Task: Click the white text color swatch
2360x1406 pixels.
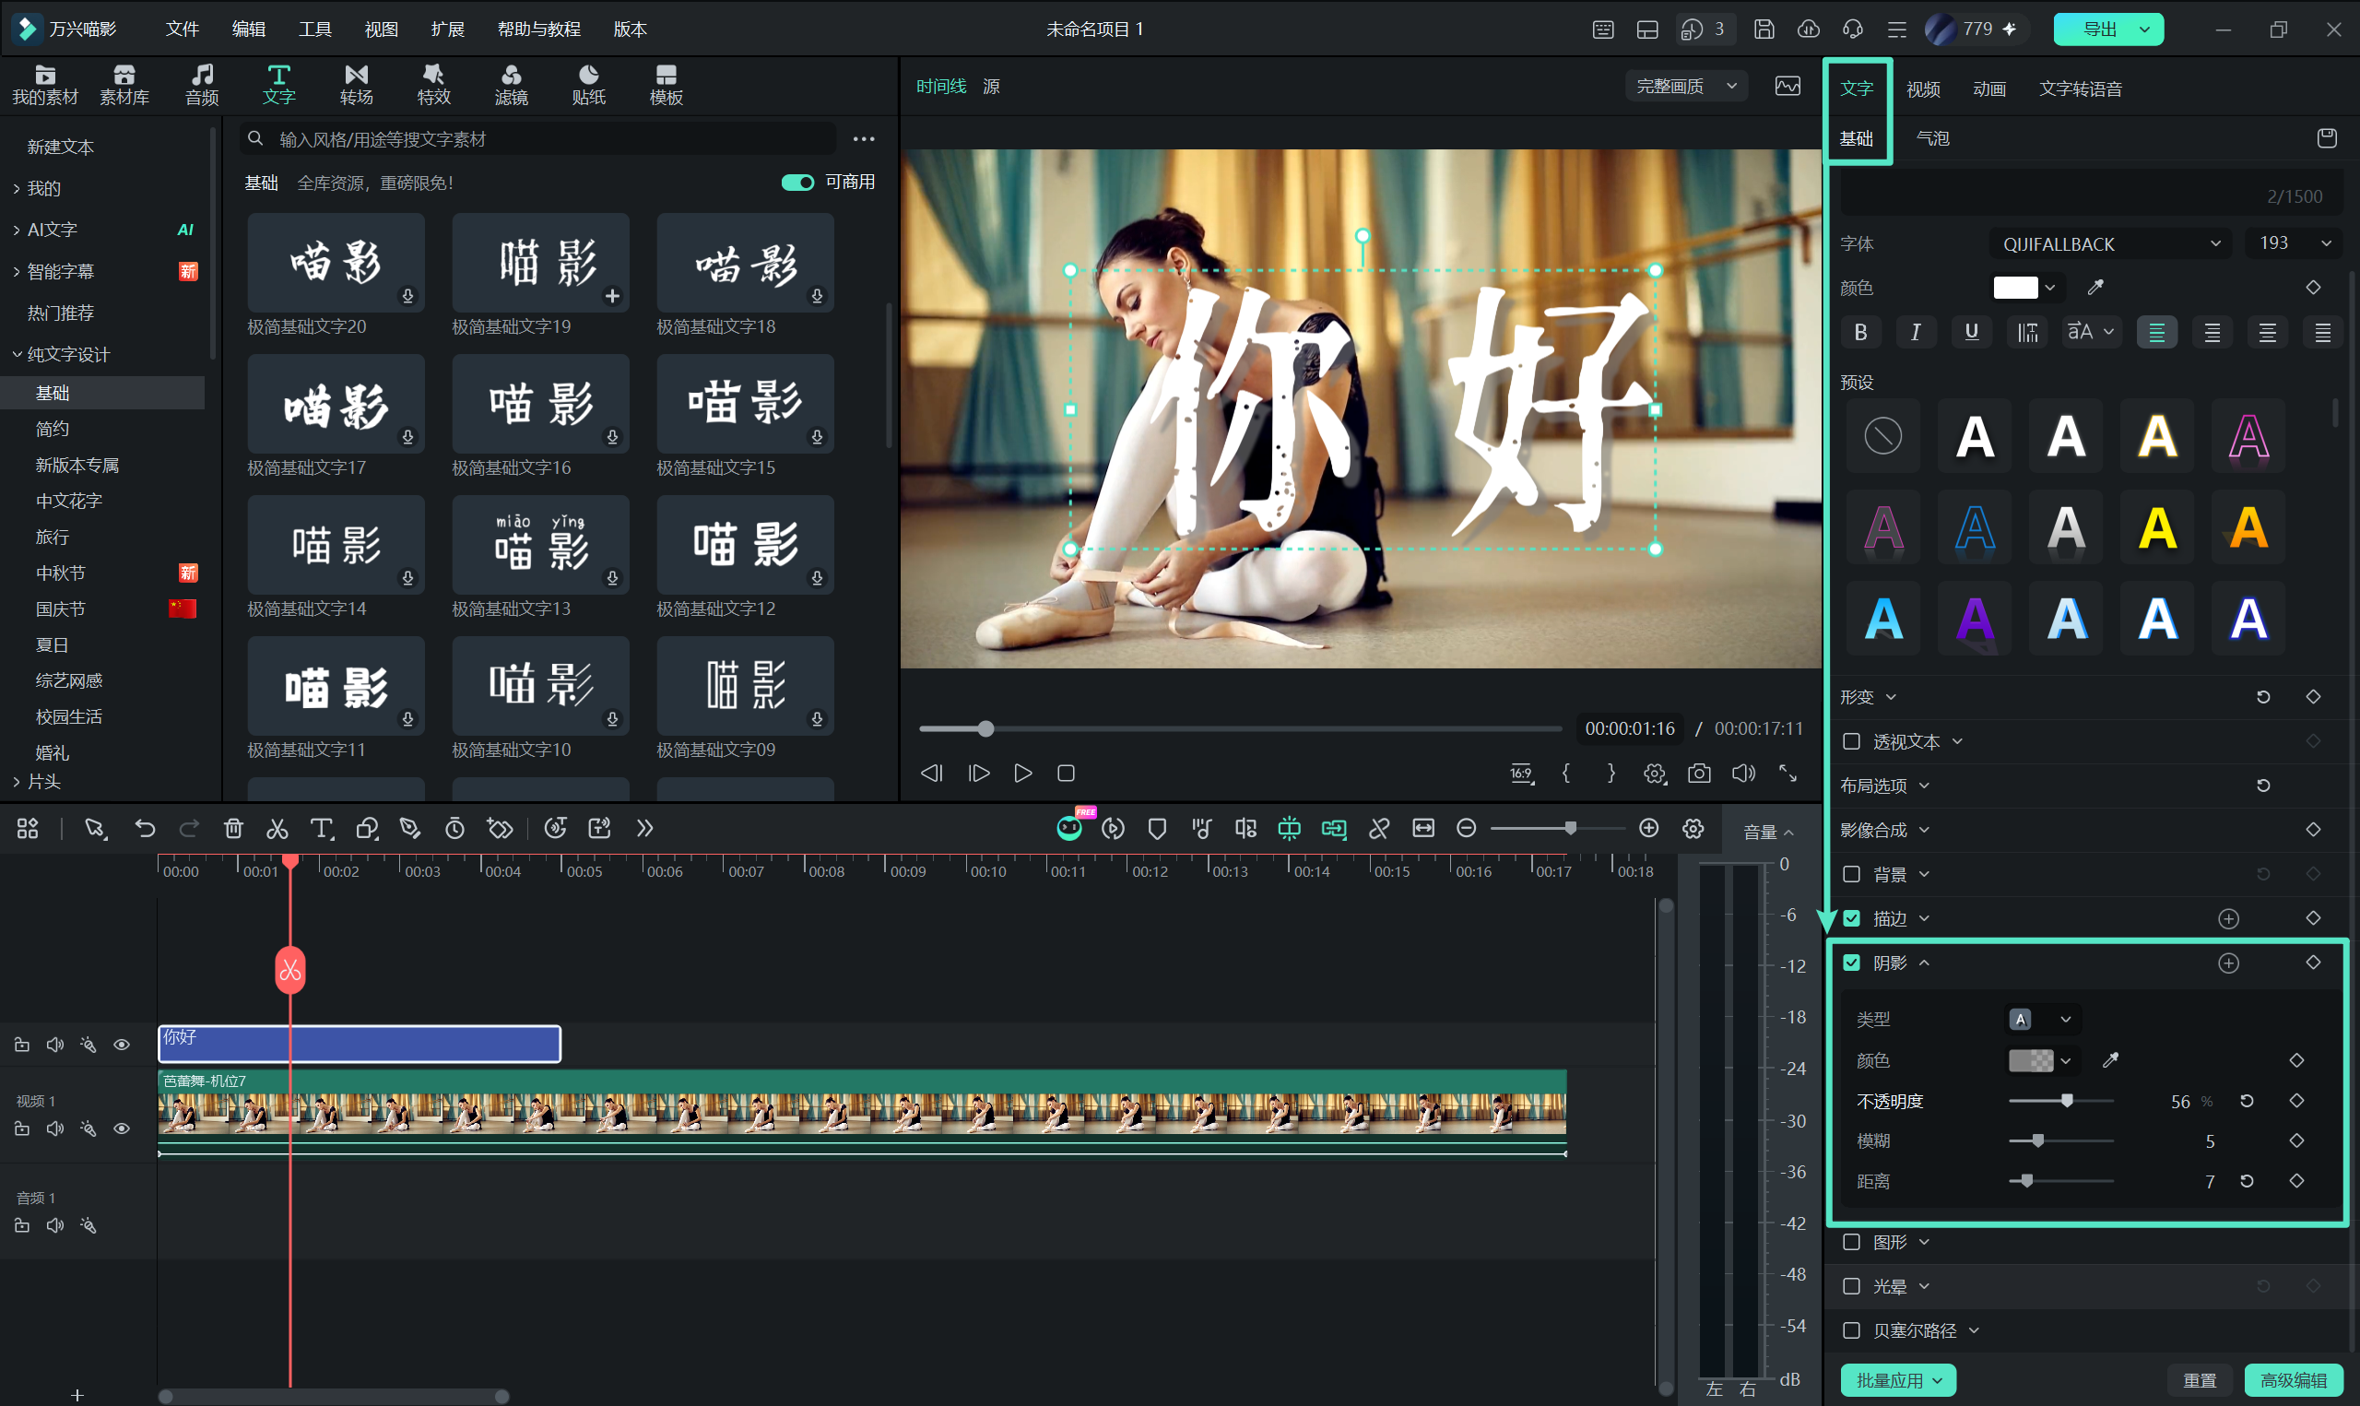Action: (2015, 287)
